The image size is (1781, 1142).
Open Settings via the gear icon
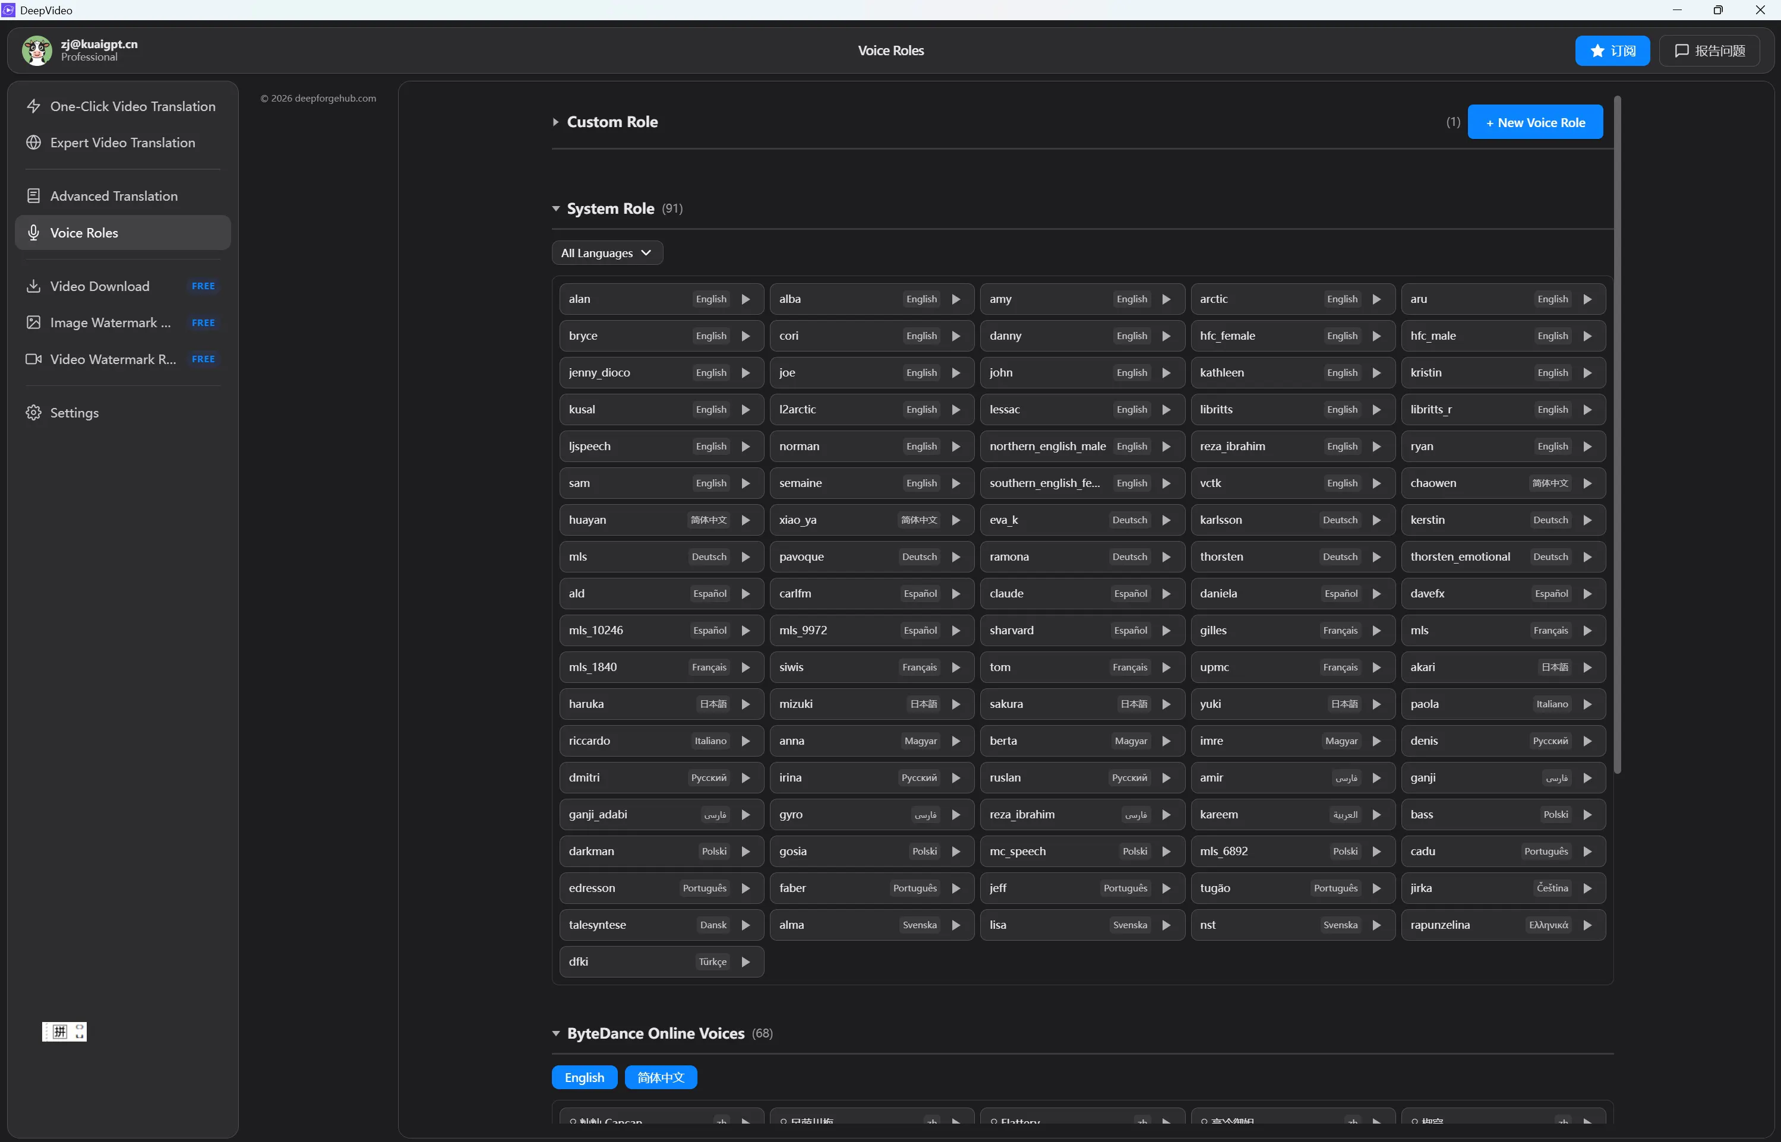pyautogui.click(x=33, y=412)
